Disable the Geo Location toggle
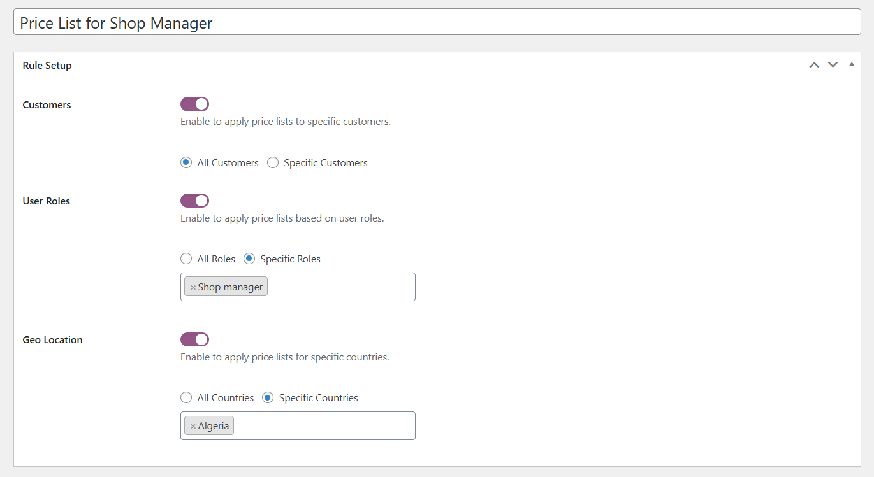 (x=194, y=339)
